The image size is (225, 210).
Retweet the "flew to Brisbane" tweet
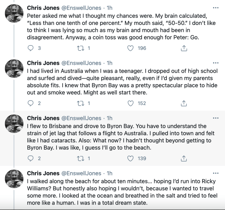(80, 159)
